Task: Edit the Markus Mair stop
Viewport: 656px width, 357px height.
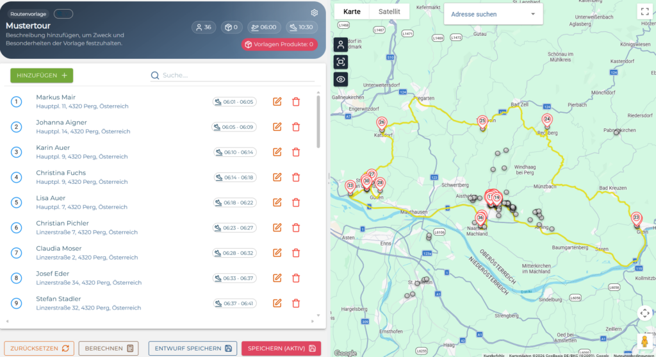Action: click(x=277, y=102)
